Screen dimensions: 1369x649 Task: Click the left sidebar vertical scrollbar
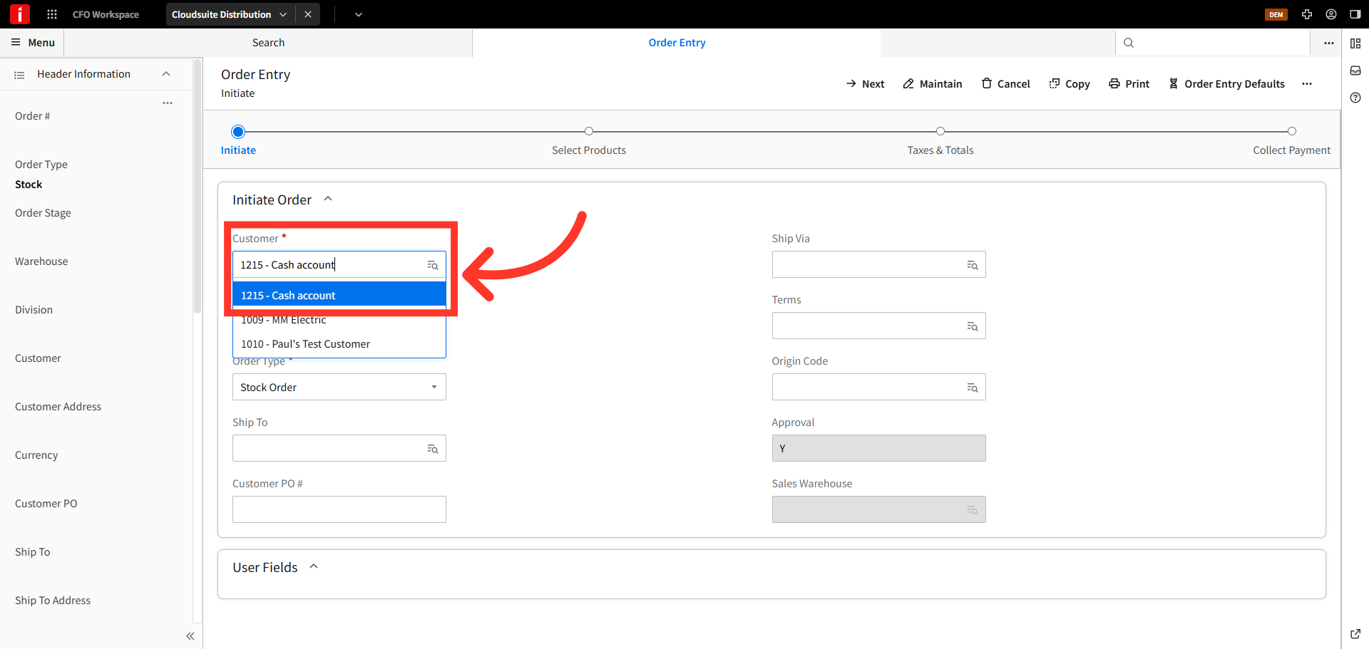coord(198,187)
